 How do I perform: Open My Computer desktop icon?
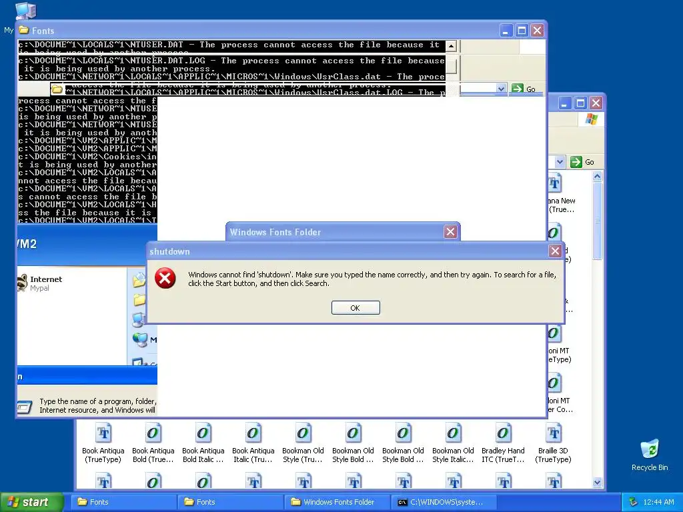pyautogui.click(x=25, y=11)
